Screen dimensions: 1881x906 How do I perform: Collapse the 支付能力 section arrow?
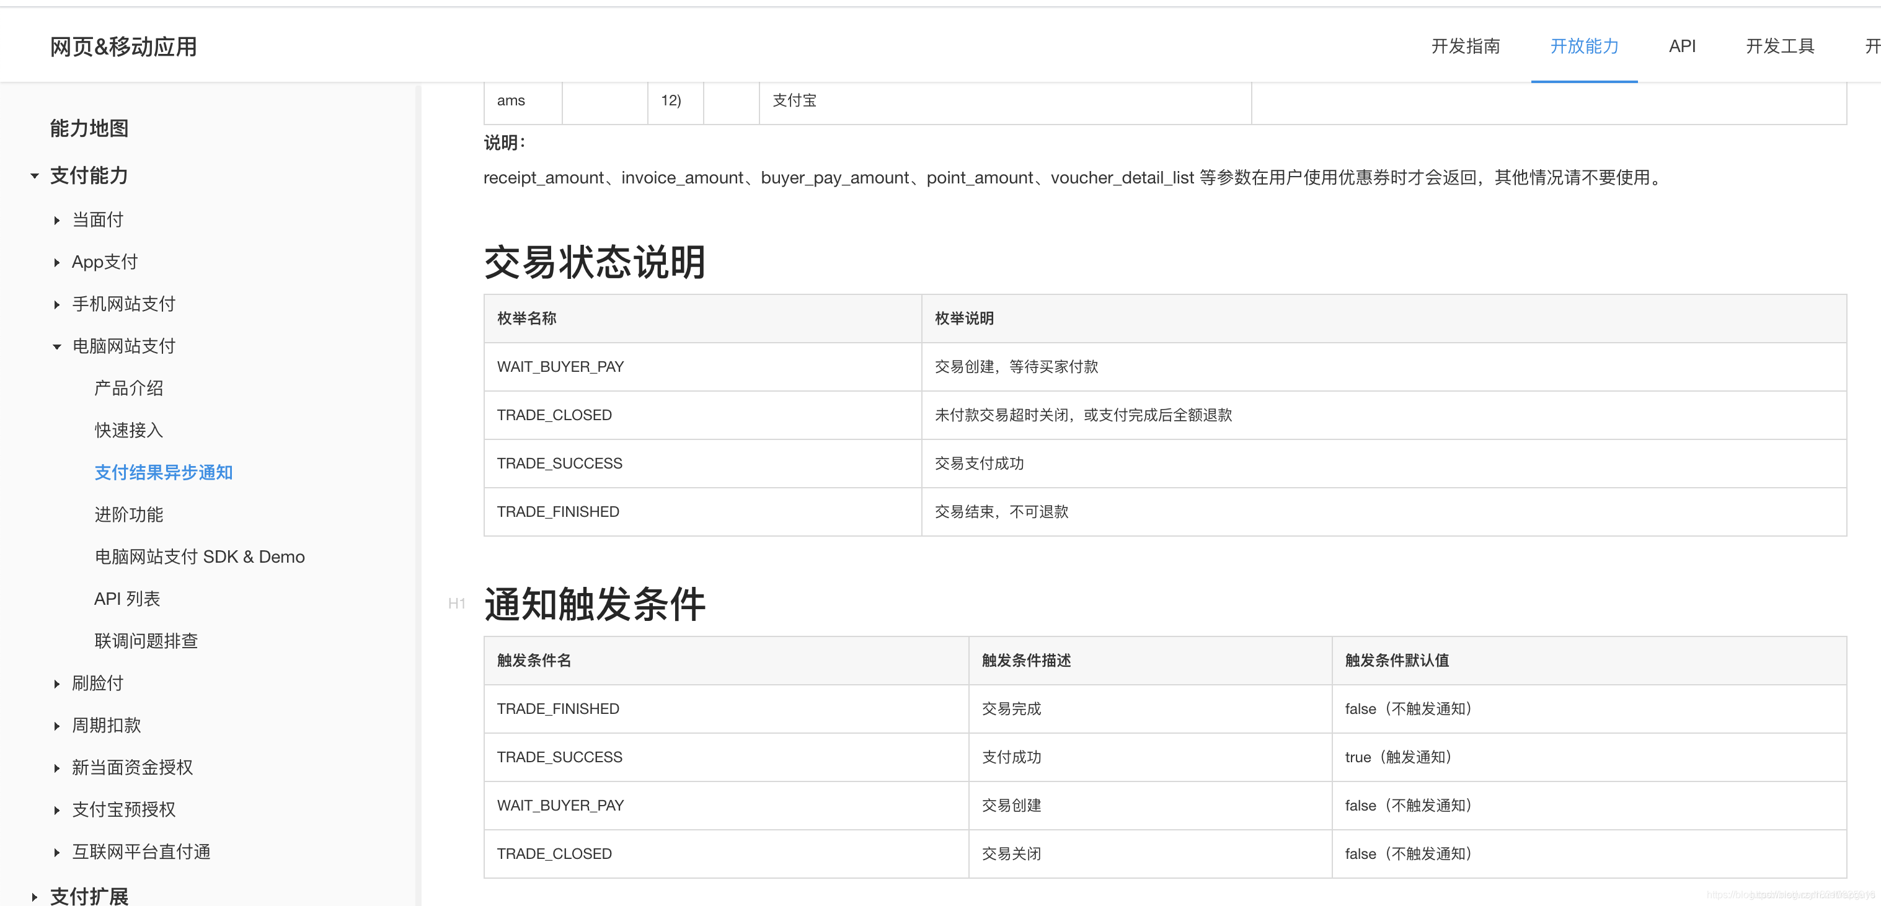[x=34, y=176]
